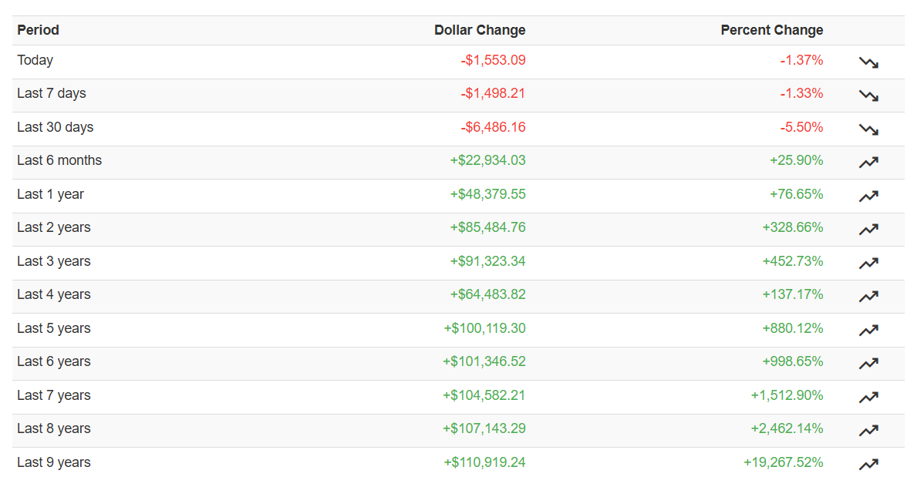Click the downtrend icon for Last 30 days
Screen dimensions: 914x487
[x=868, y=129]
